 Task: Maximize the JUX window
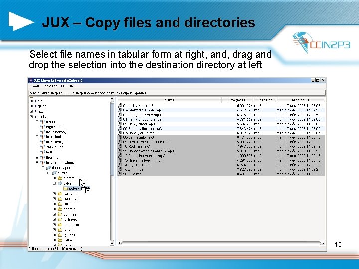318,80
